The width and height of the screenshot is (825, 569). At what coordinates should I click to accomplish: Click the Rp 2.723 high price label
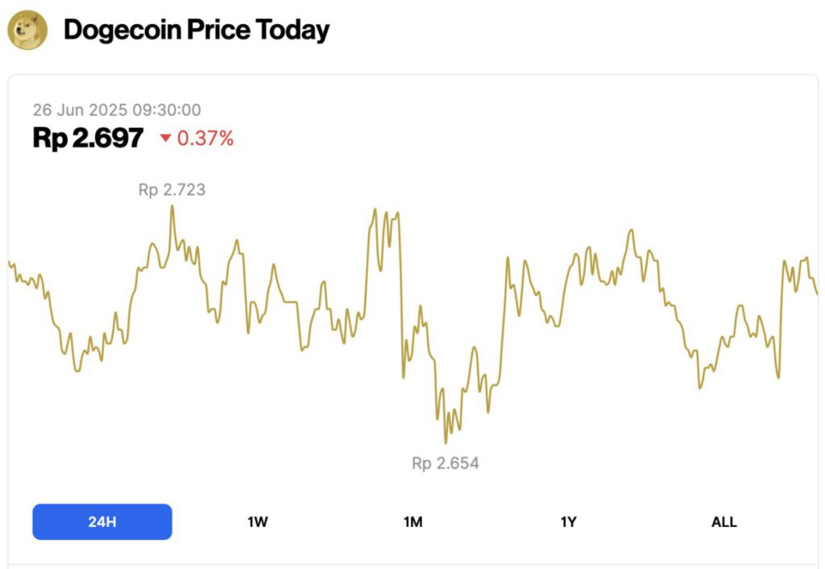(x=171, y=190)
